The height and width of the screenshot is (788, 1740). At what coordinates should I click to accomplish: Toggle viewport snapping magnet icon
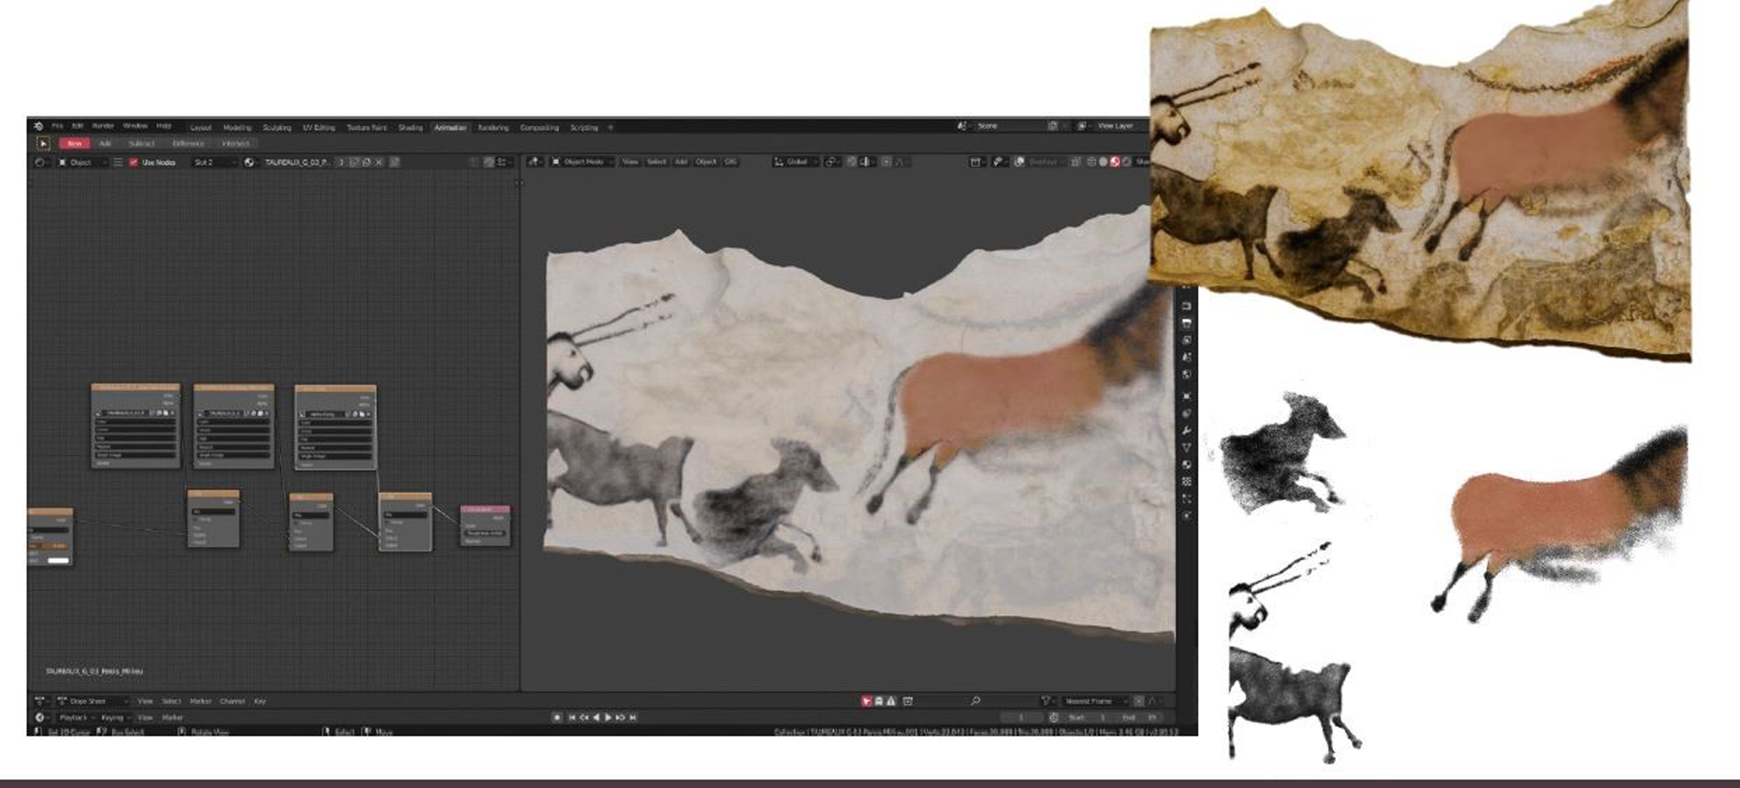pos(851,162)
